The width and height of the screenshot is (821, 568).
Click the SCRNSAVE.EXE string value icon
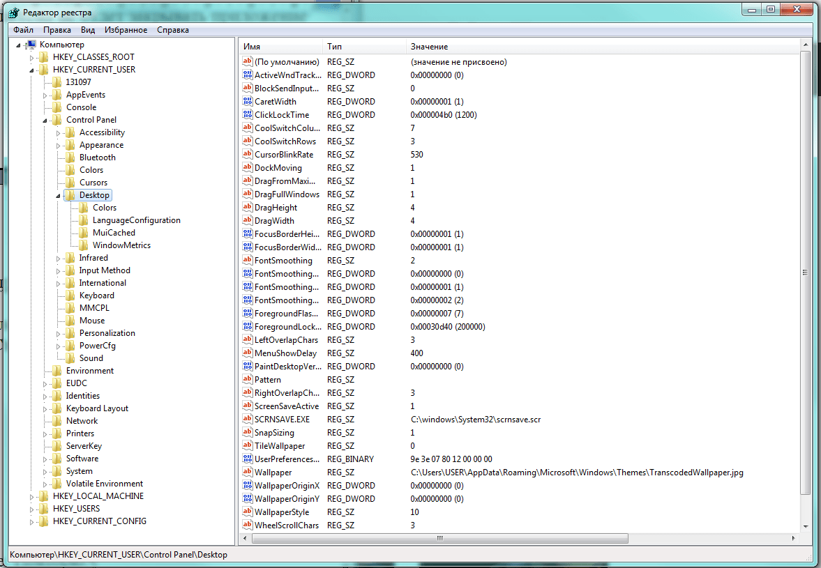(247, 420)
